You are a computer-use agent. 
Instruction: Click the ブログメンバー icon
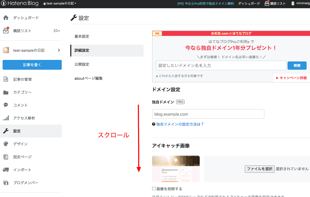tap(6, 183)
